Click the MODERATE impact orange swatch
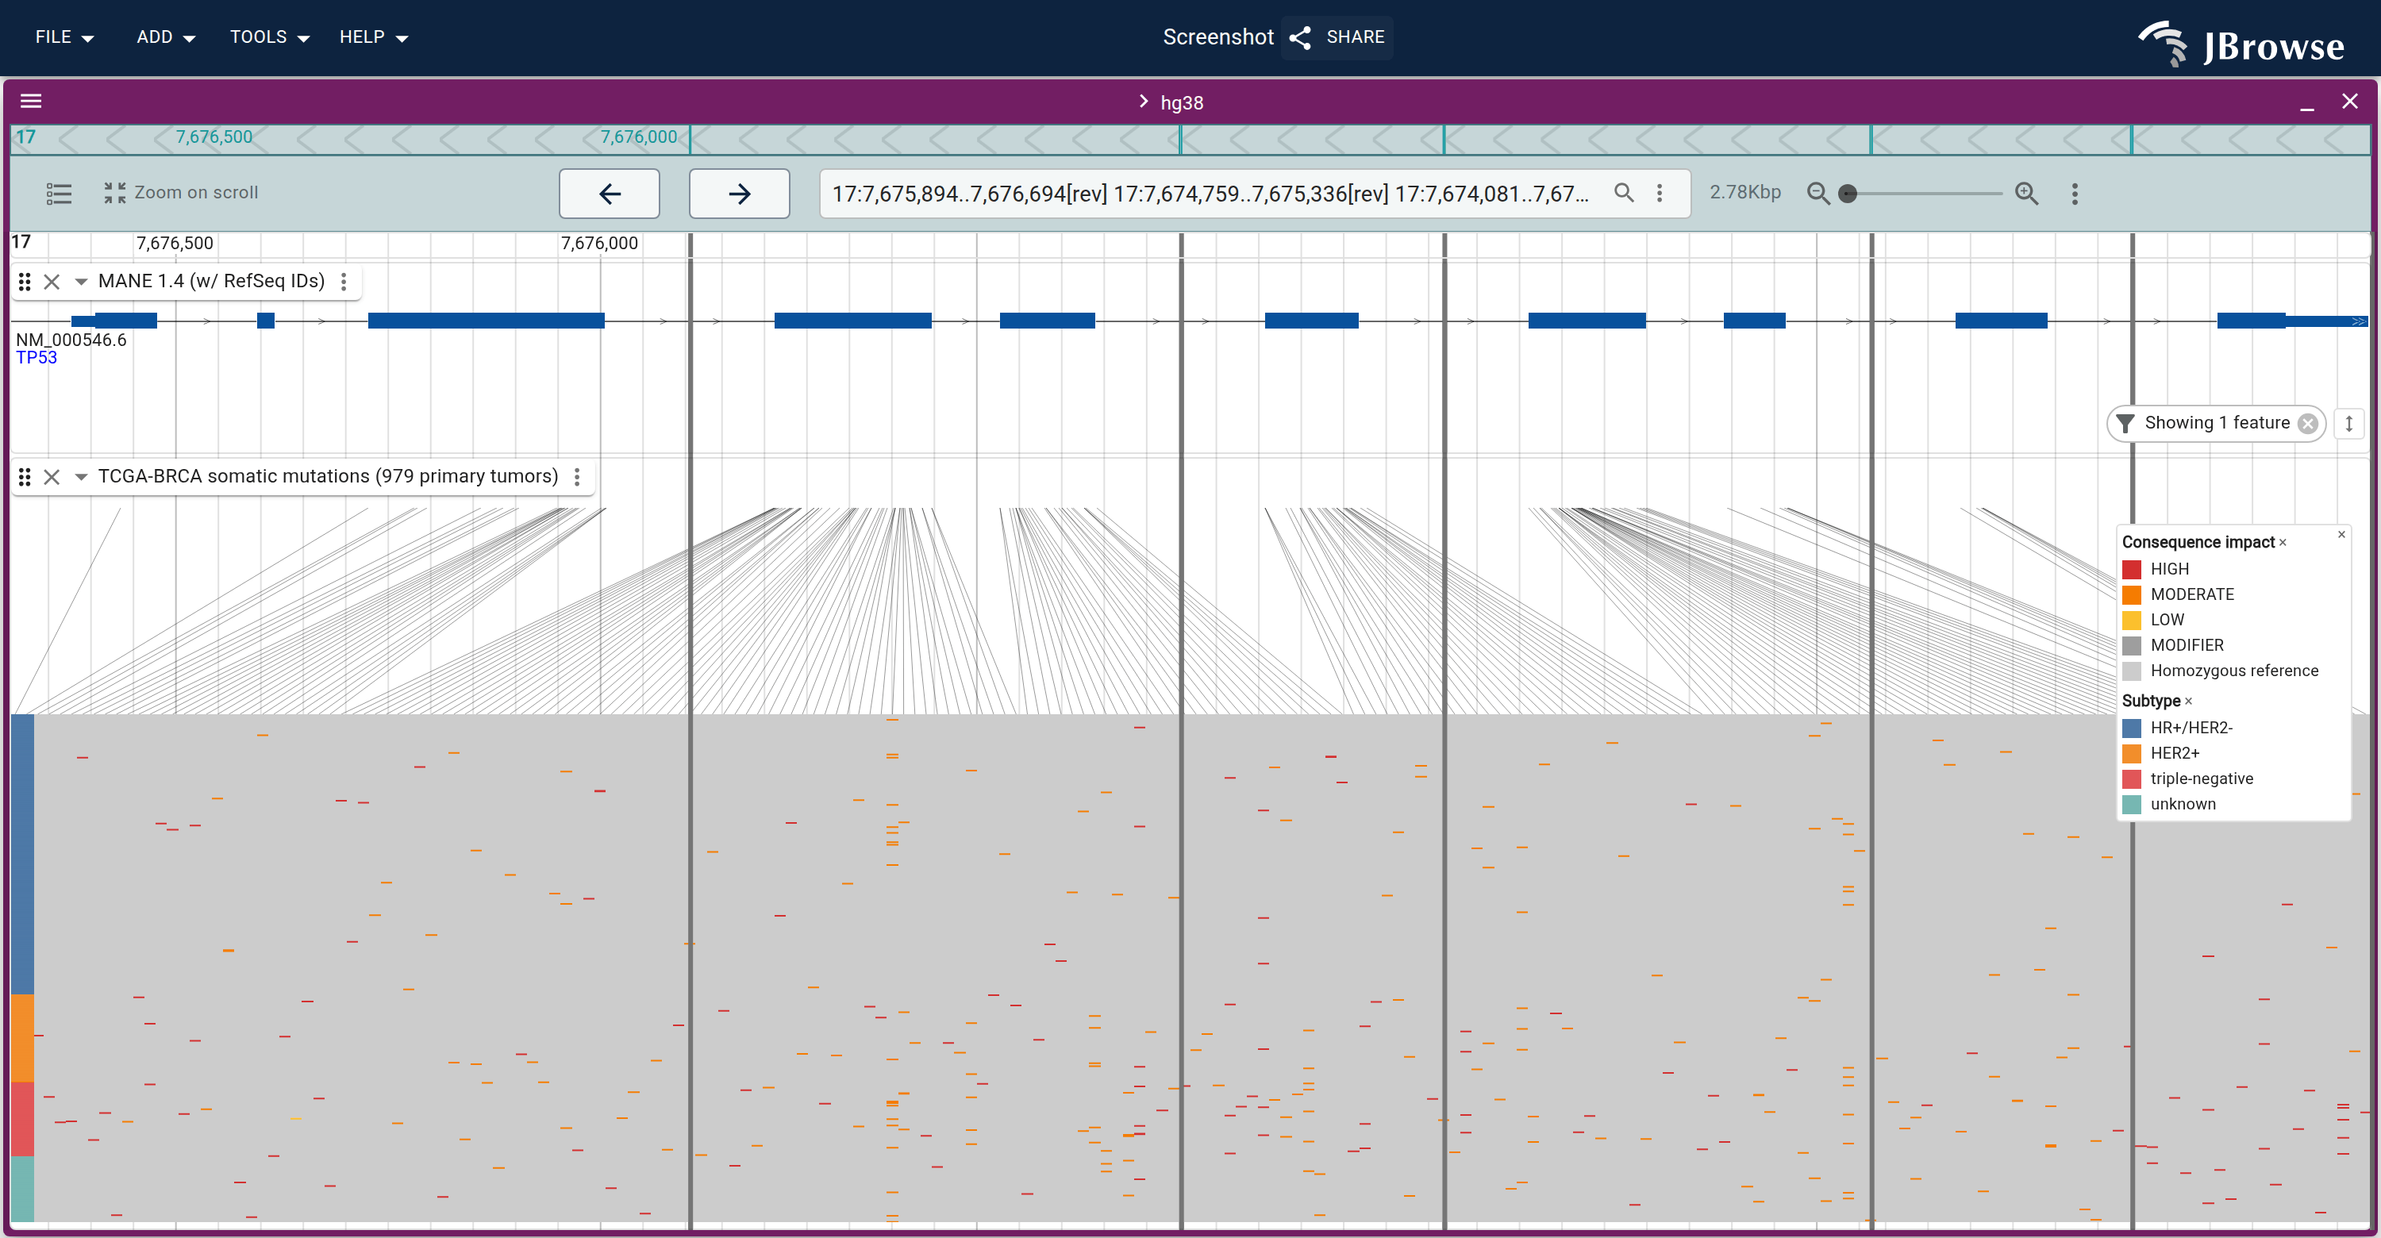 pos(2132,594)
